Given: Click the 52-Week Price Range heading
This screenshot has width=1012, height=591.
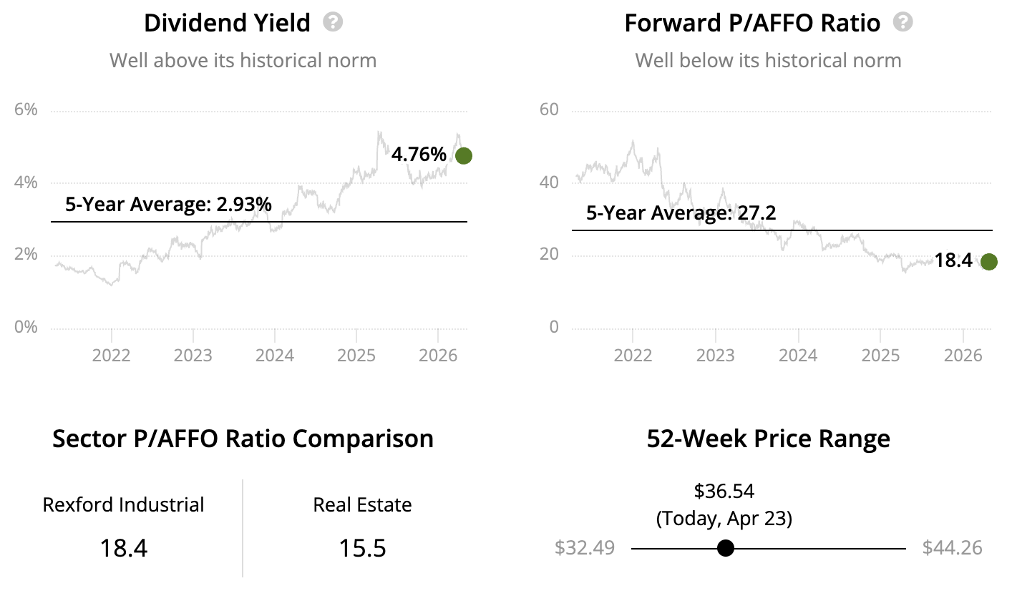Looking at the screenshot, I should pos(768,438).
